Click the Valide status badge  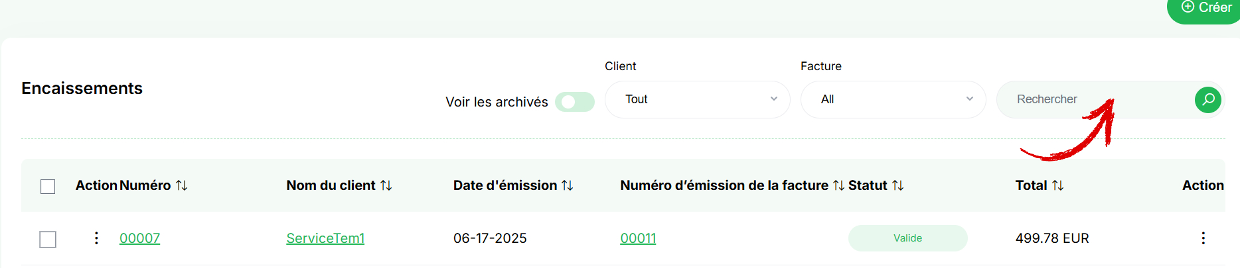pyautogui.click(x=907, y=238)
